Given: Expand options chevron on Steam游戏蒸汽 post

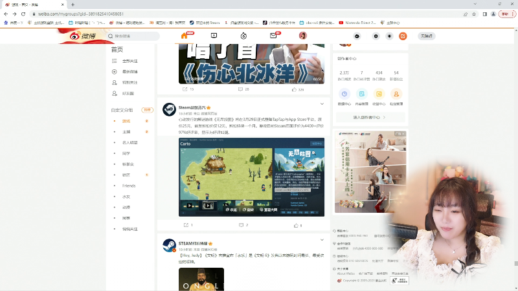Looking at the screenshot, I should pos(322,104).
